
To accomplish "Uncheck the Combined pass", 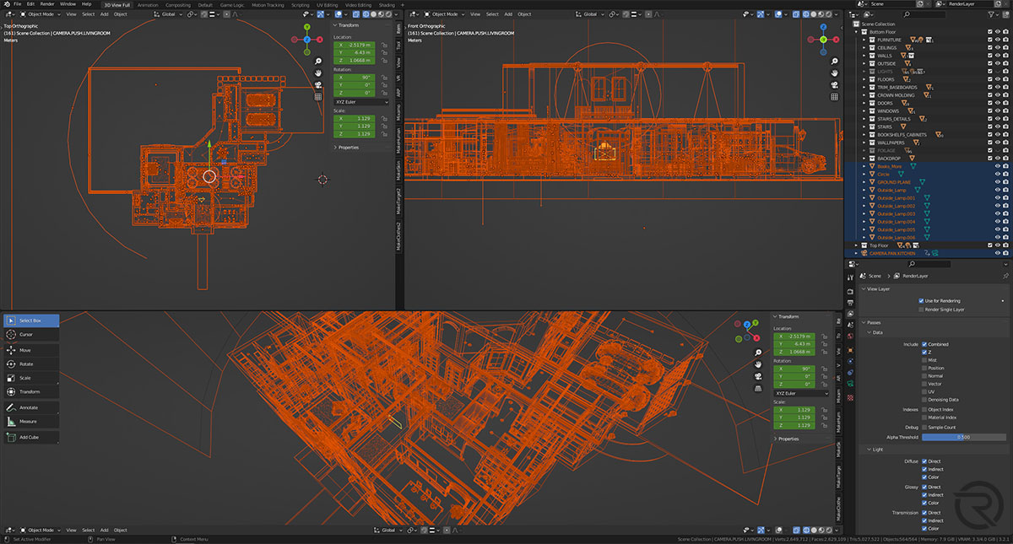I will [x=924, y=344].
